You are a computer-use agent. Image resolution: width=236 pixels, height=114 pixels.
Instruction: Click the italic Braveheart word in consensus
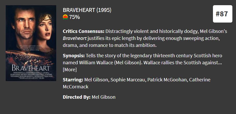[x=75, y=38]
